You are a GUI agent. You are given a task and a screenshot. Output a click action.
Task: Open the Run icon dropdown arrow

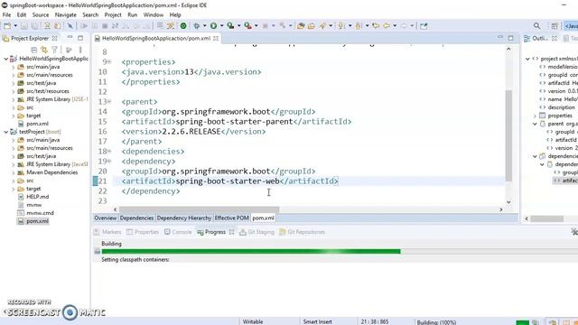(221, 26)
